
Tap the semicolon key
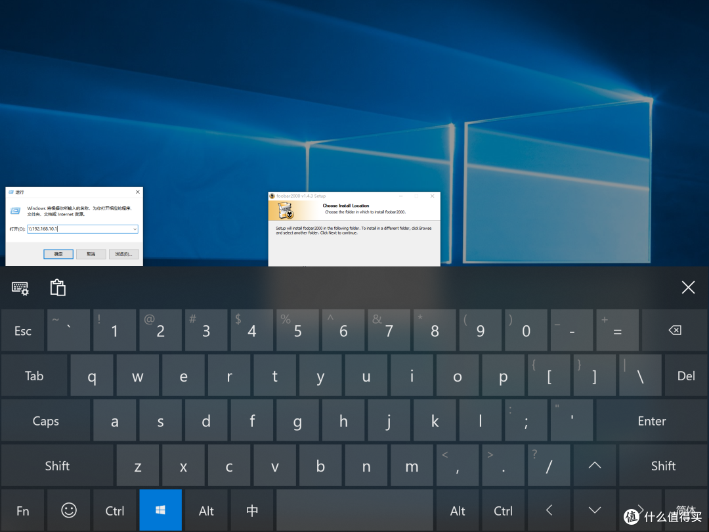coord(526,421)
